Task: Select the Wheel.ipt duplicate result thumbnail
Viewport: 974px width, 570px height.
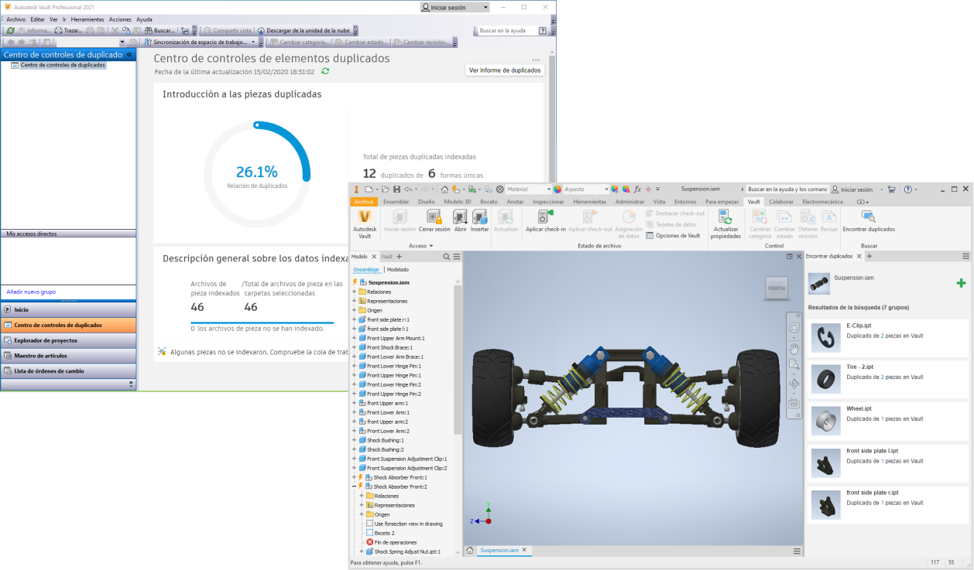Action: tap(825, 420)
